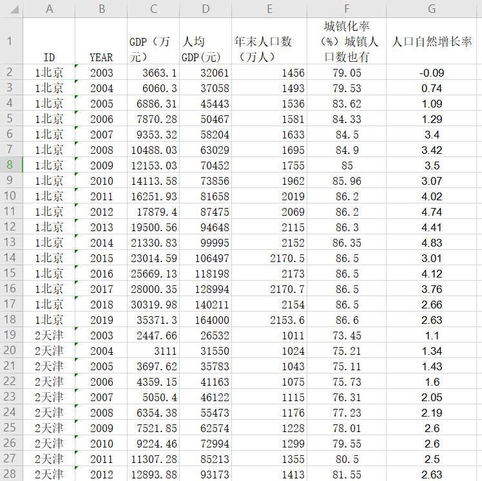Click the YEAR header cell
This screenshot has width=482, height=481.
(x=101, y=41)
